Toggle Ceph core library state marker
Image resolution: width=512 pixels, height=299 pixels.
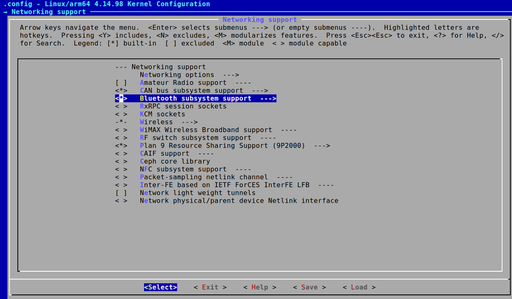tap(121, 161)
